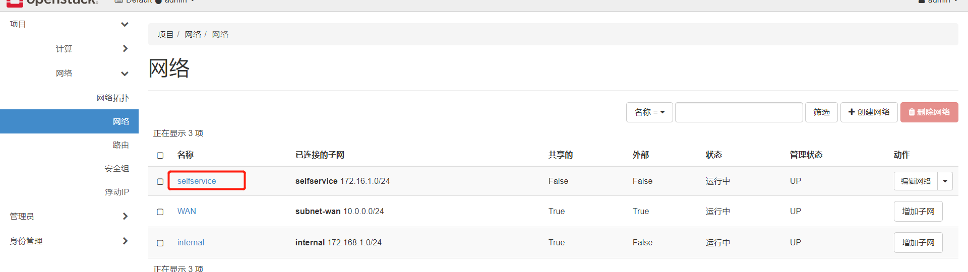Click the trash icon on 删除网络
The width and height of the screenshot is (968, 272).
click(x=912, y=112)
